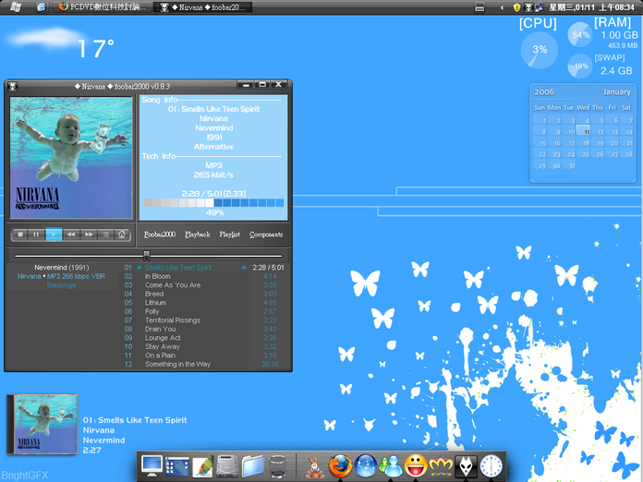Open foobar2000 alien dock icon
The image size is (643, 482).
point(466,466)
